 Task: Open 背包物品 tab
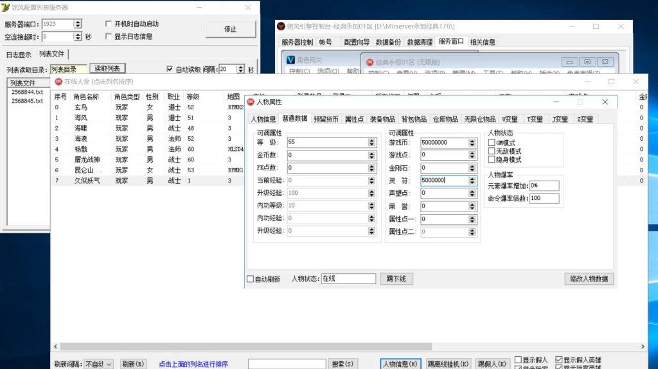coord(414,119)
